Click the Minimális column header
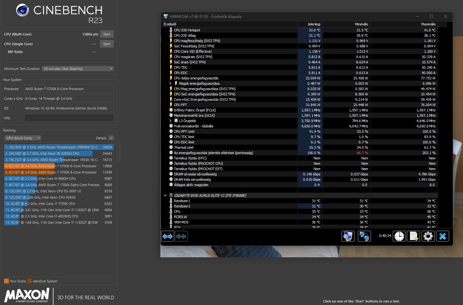 tap(346, 24)
